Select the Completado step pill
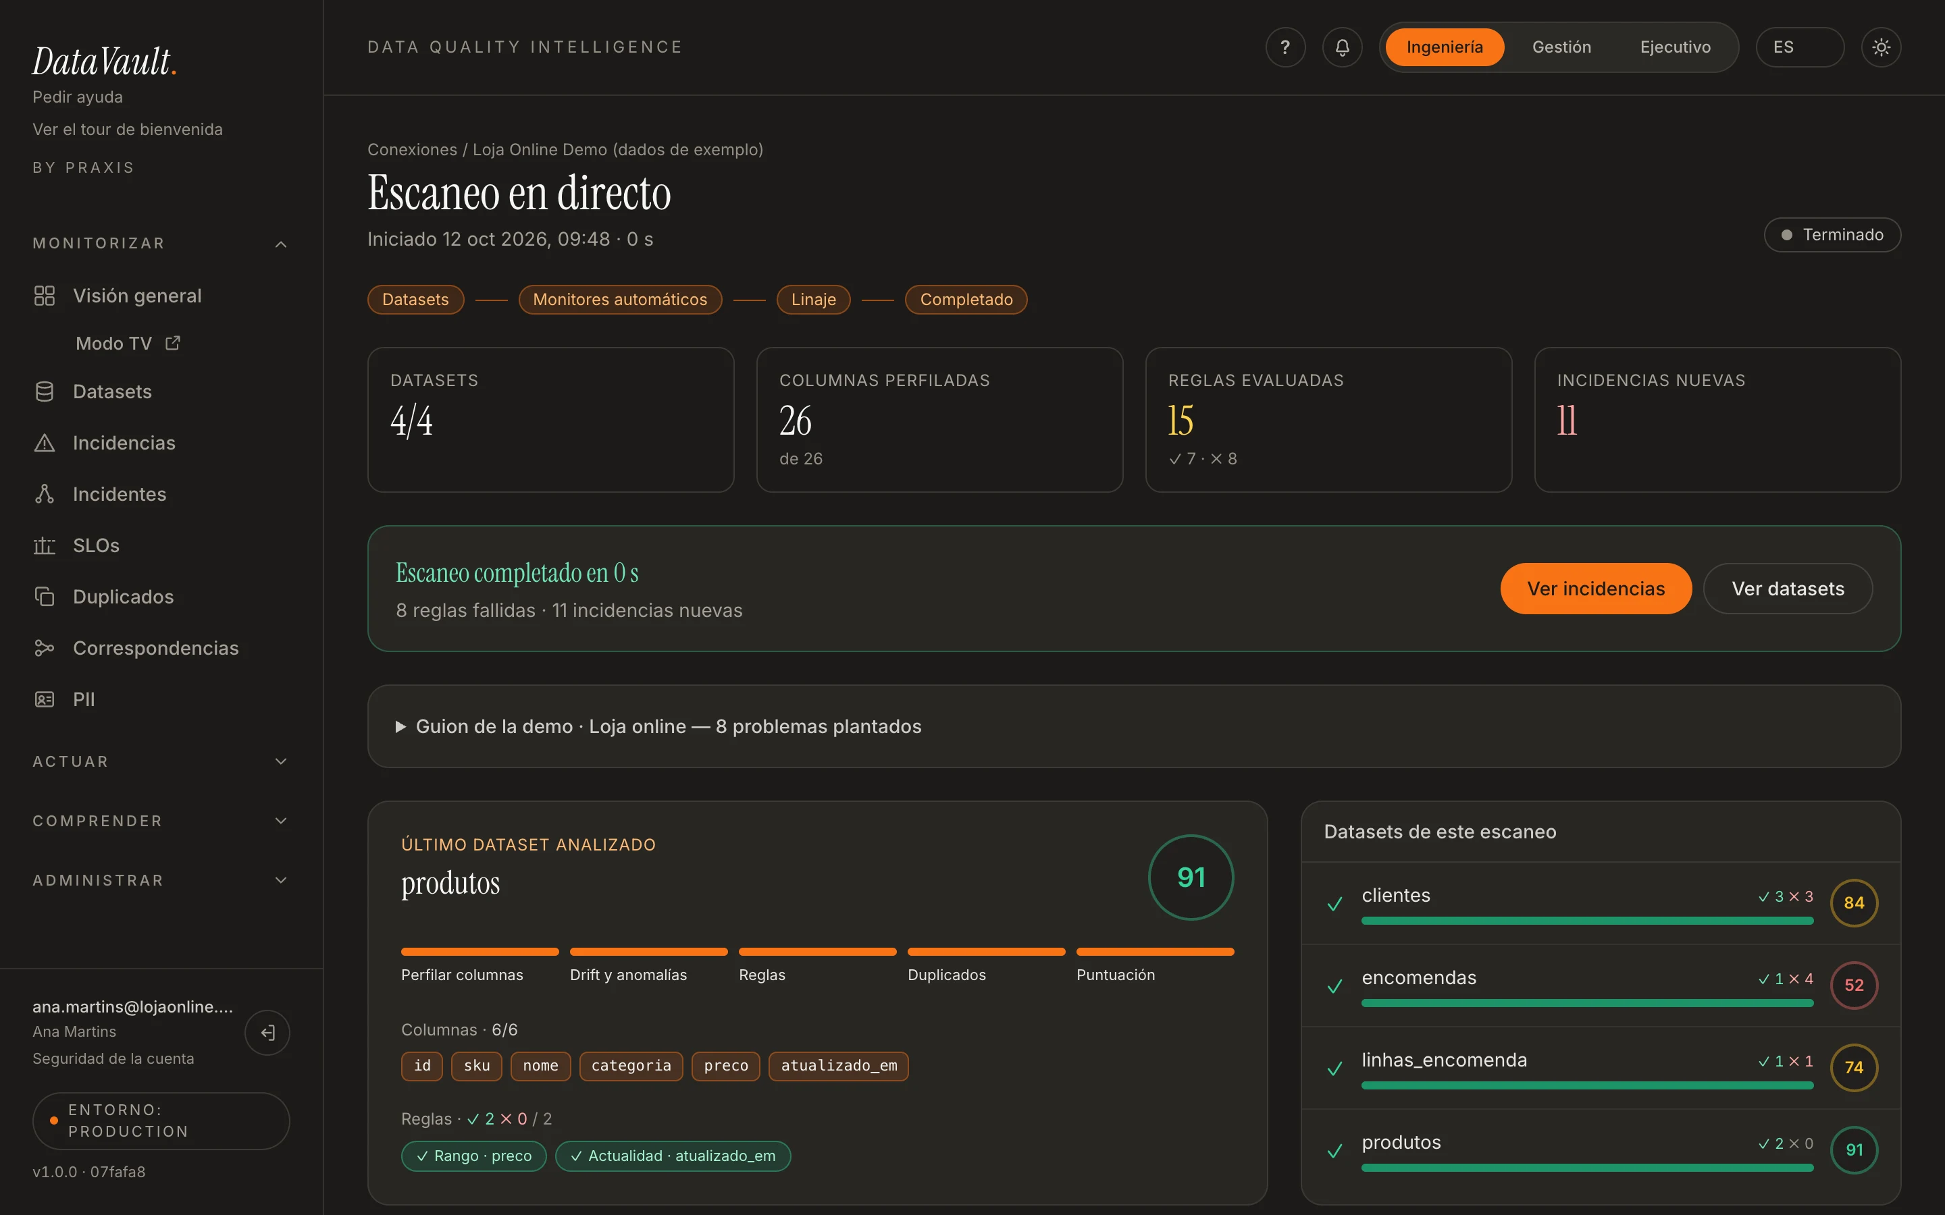 (x=966, y=300)
